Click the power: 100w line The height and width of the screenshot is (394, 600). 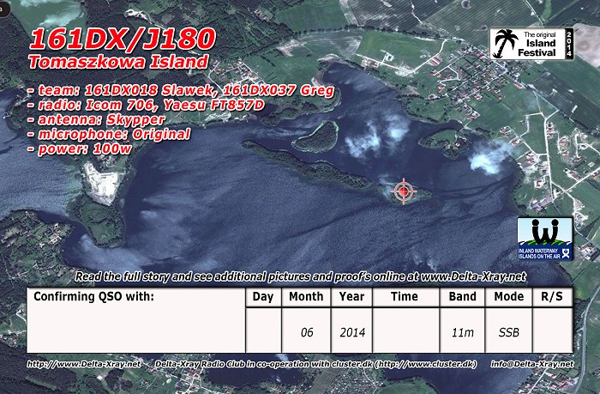(80, 149)
